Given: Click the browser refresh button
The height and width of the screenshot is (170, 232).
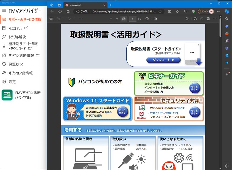Looking at the screenshot, I should tap(60, 12).
